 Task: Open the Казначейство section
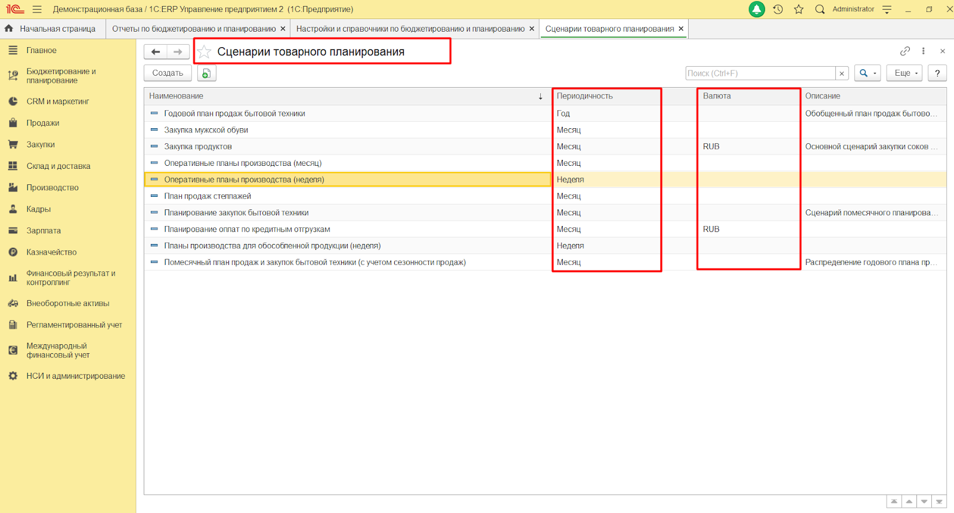[51, 252]
